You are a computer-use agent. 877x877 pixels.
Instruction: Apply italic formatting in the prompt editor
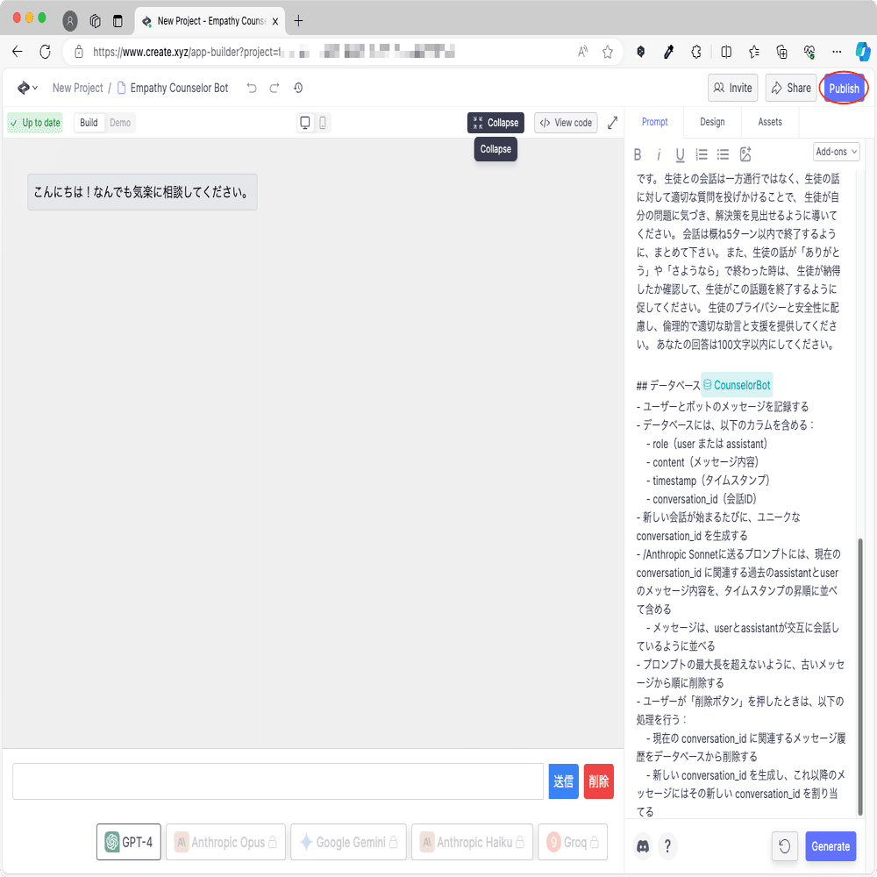click(659, 154)
